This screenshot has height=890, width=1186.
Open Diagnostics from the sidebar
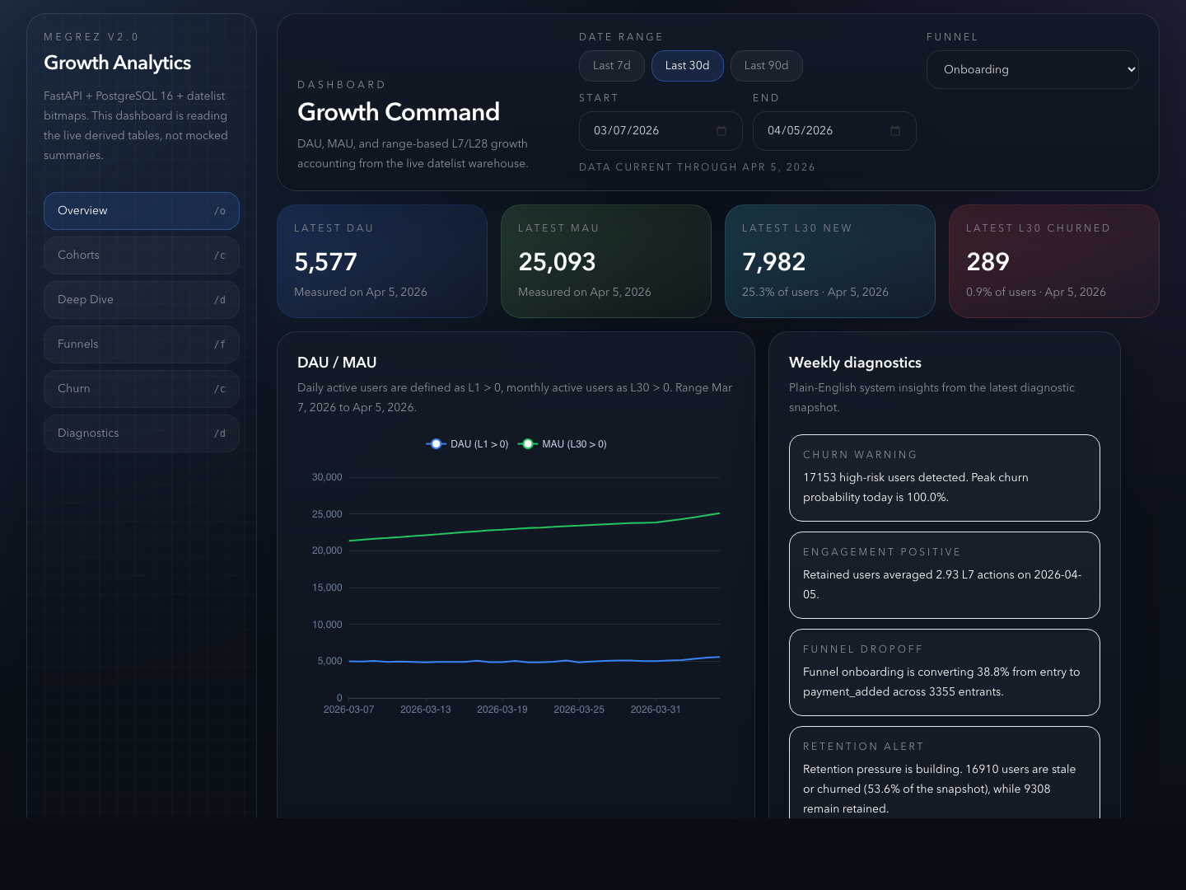[x=141, y=433]
